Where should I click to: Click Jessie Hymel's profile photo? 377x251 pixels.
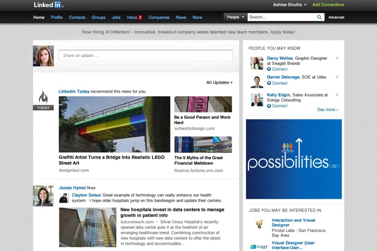coord(43,196)
